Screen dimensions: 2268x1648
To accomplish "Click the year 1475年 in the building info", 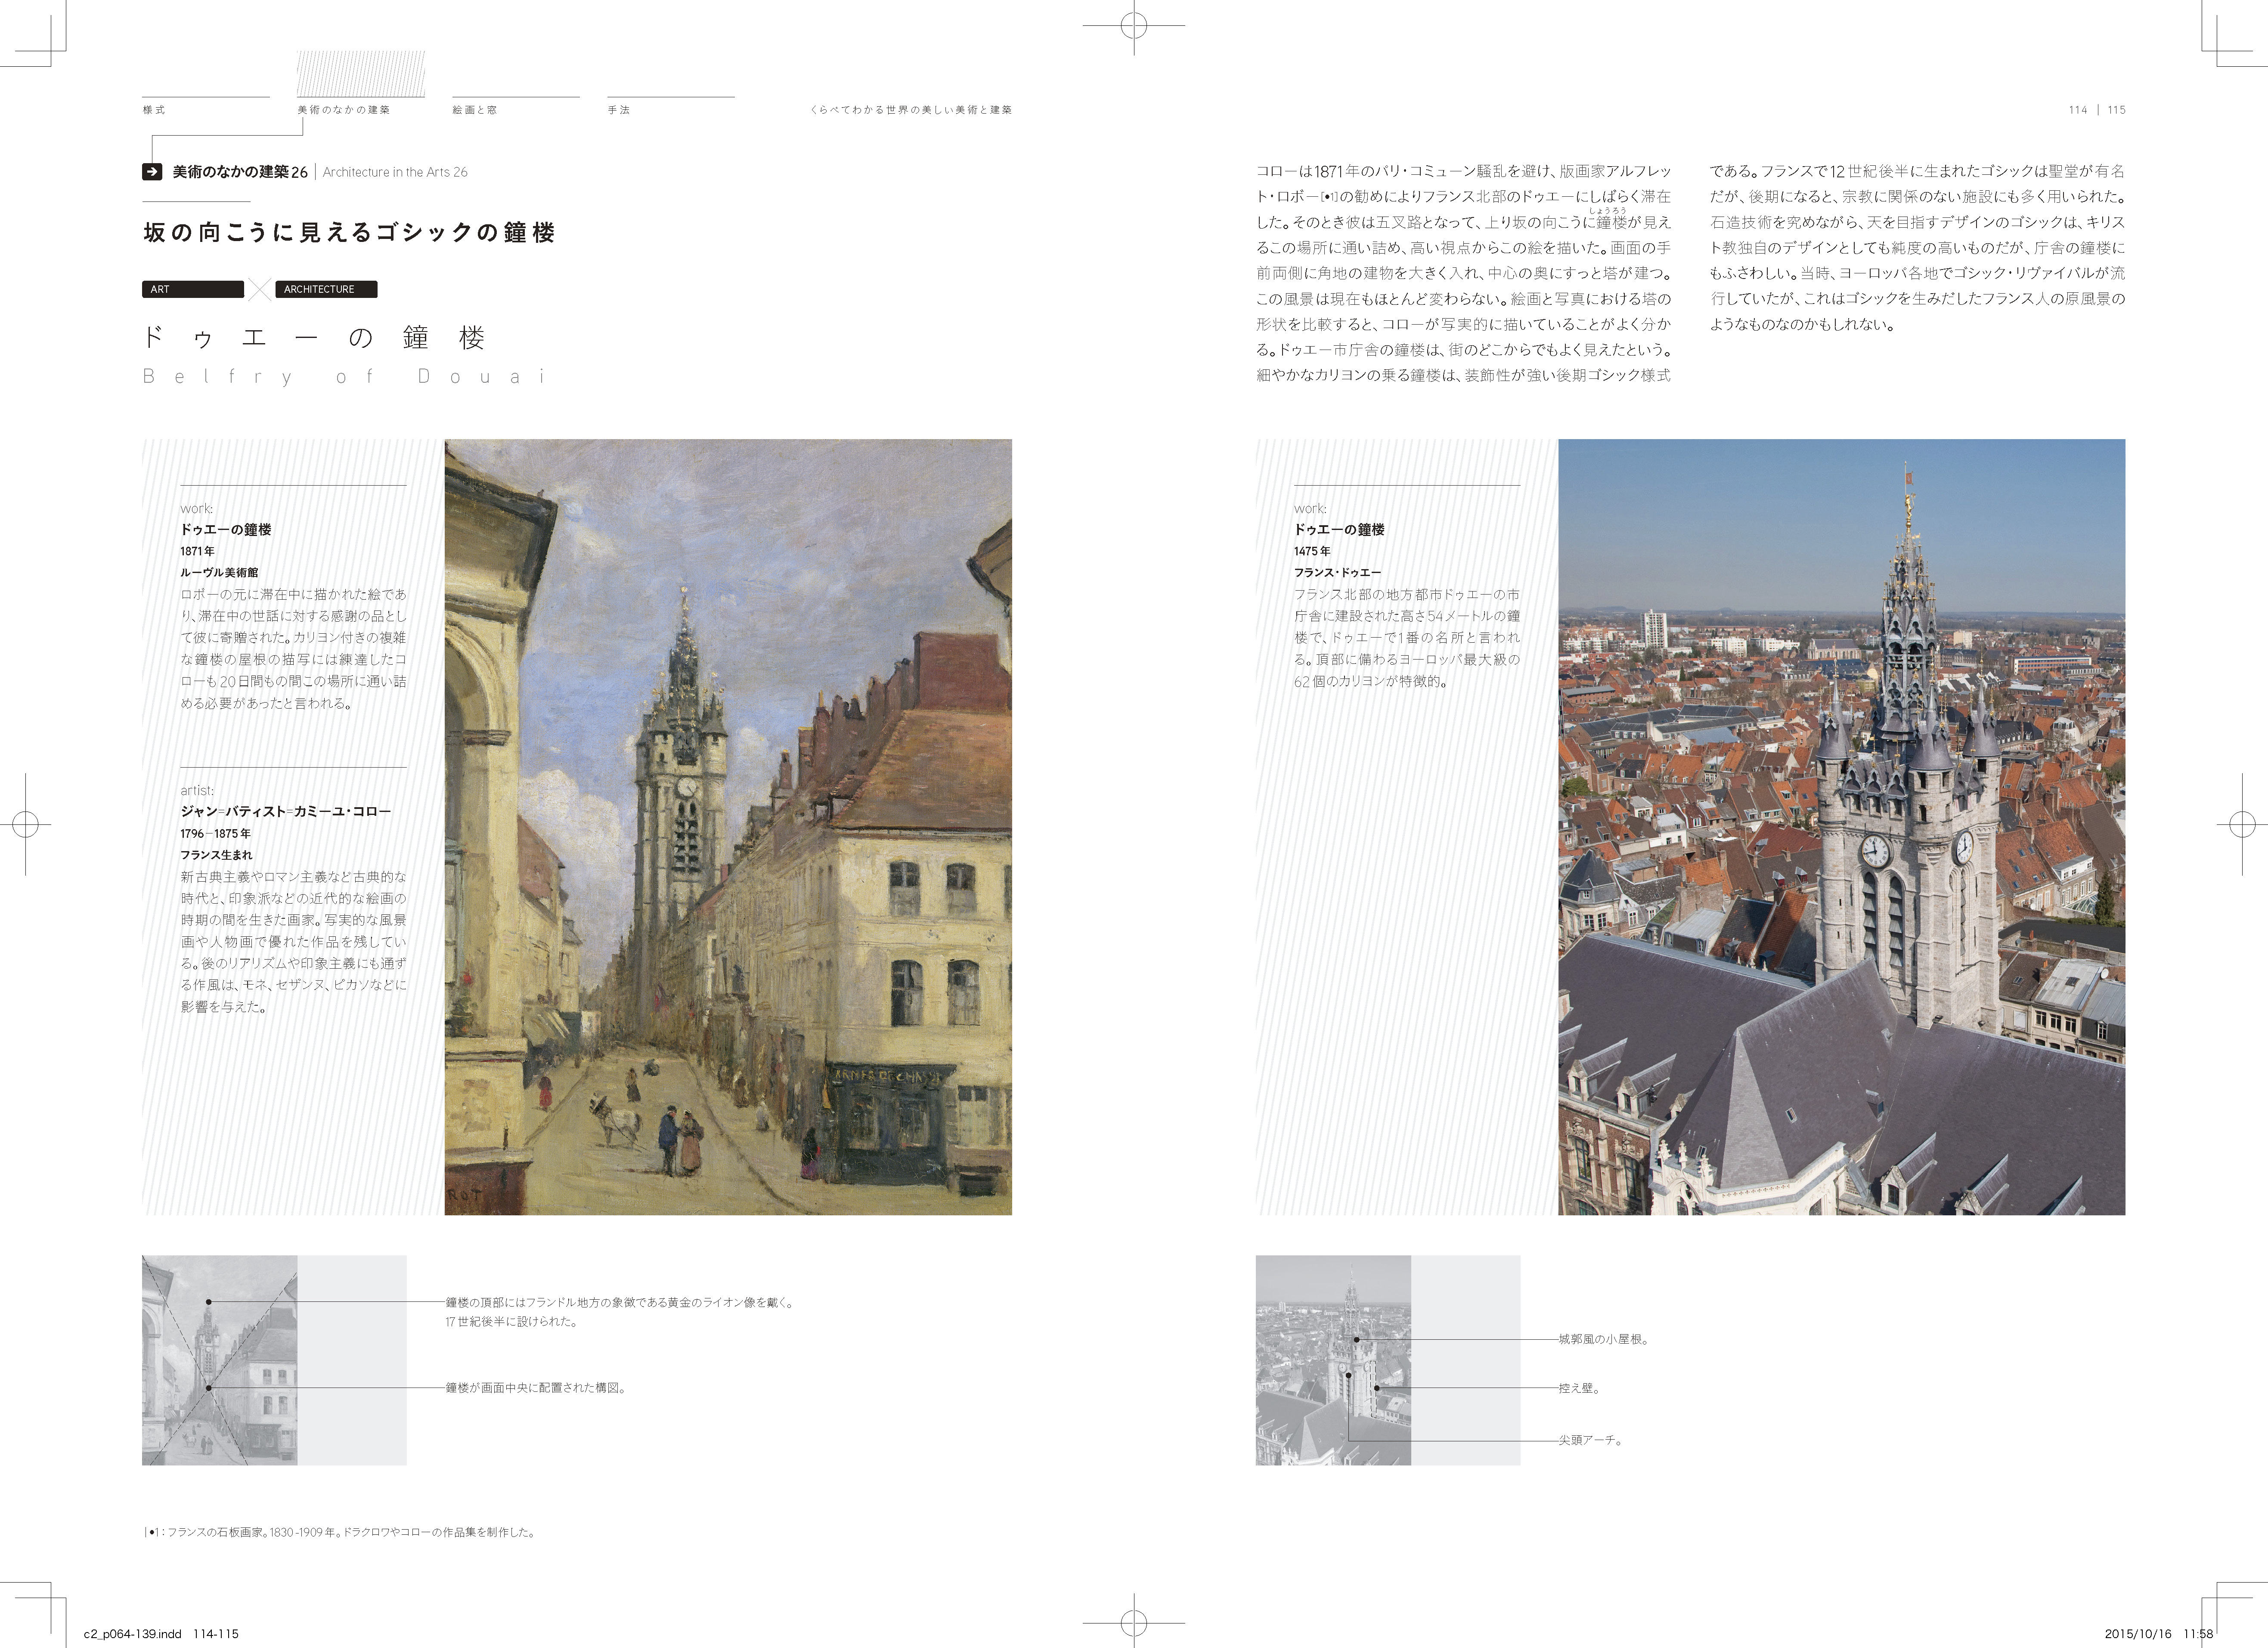I will (1312, 551).
